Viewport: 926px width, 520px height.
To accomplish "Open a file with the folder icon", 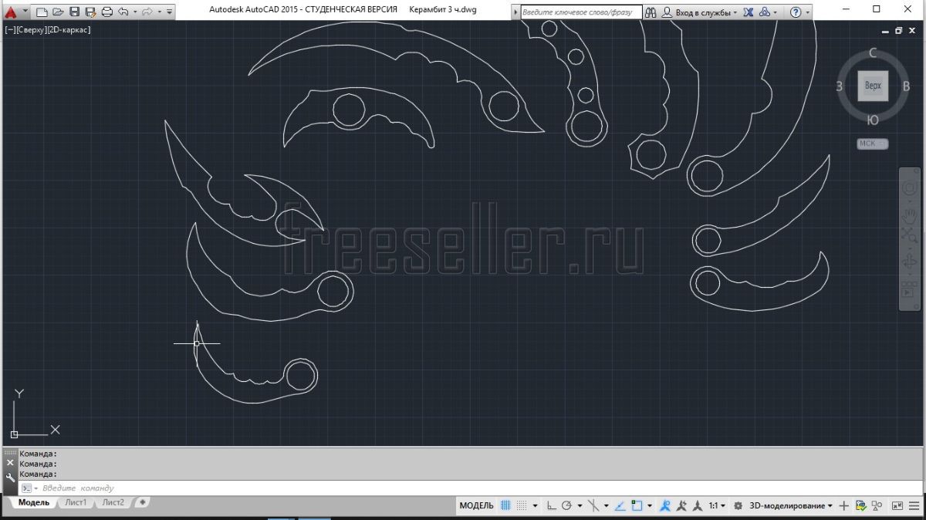I will [x=58, y=12].
